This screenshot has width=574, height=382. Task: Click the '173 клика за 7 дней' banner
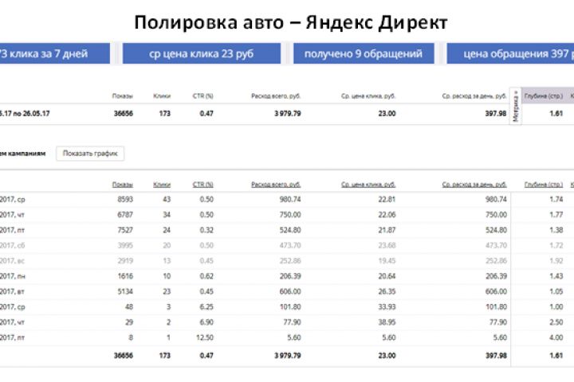coord(54,54)
